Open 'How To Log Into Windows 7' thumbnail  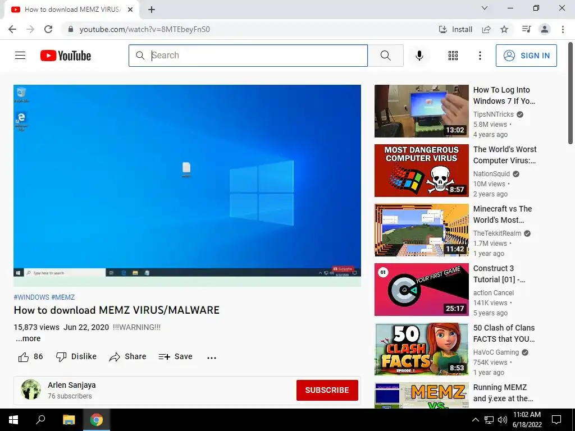pyautogui.click(x=421, y=111)
